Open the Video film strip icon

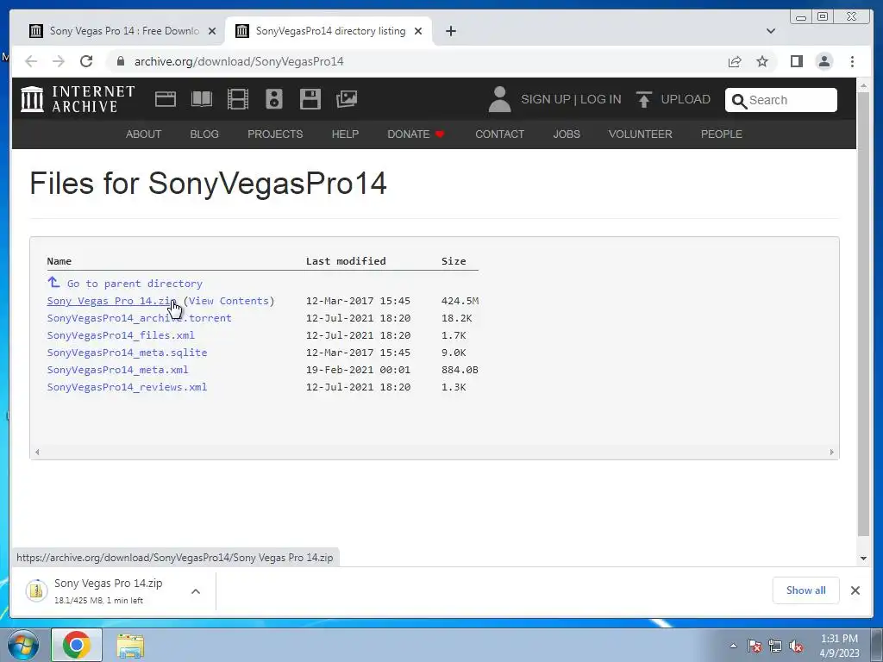(238, 99)
